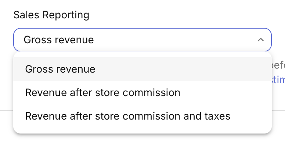This screenshot has width=285, height=146.
Task: Click the Sales Reporting combo box field
Action: coord(142,40)
